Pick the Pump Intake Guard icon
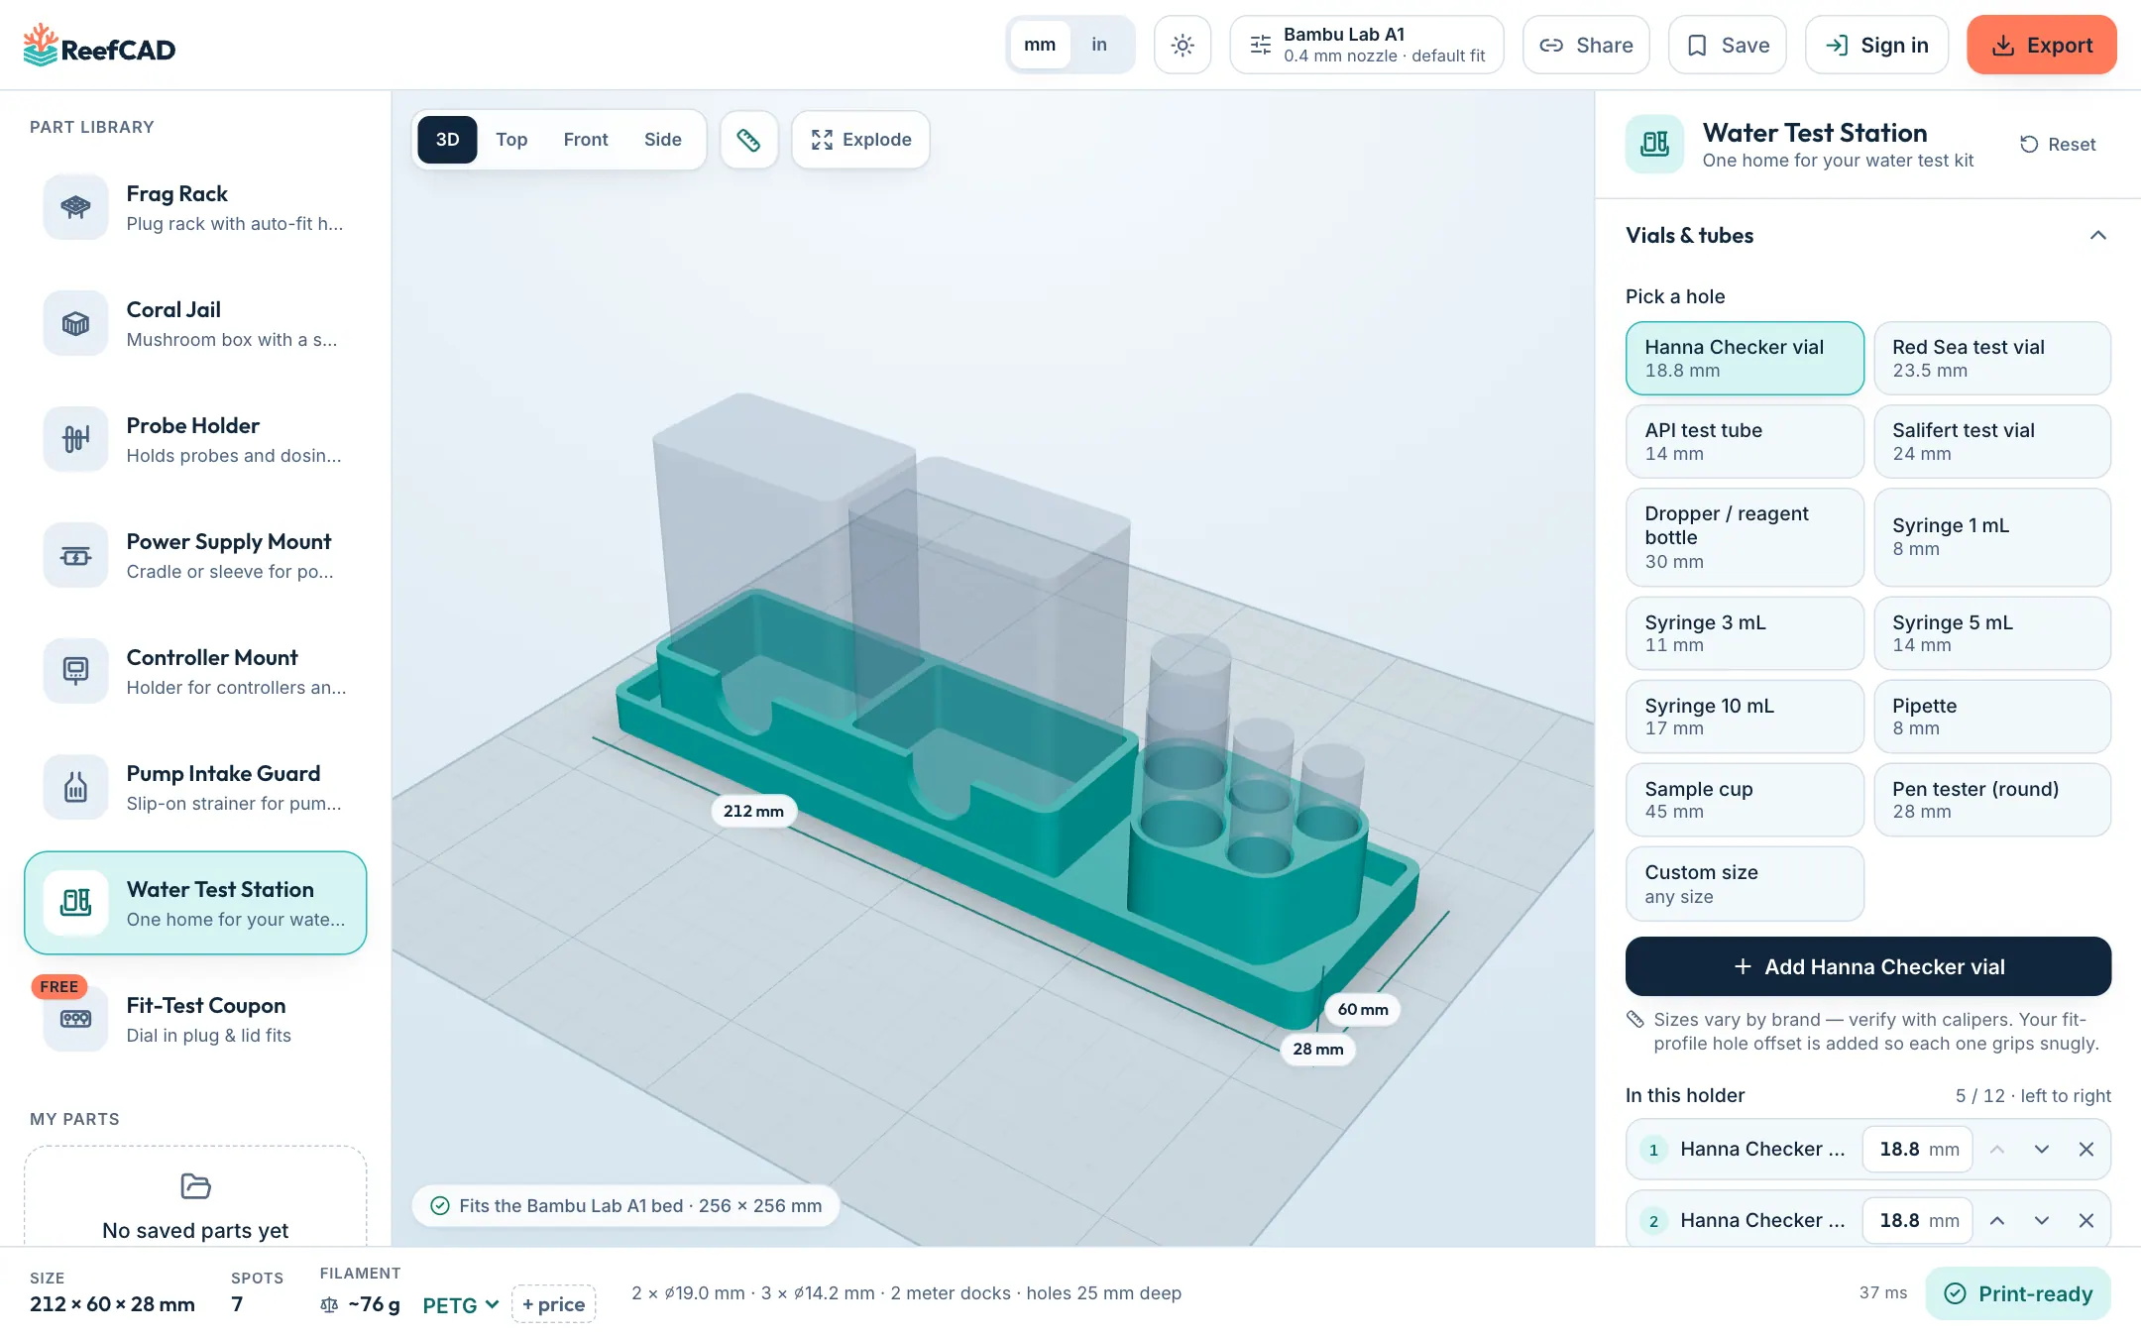 [x=75, y=787]
